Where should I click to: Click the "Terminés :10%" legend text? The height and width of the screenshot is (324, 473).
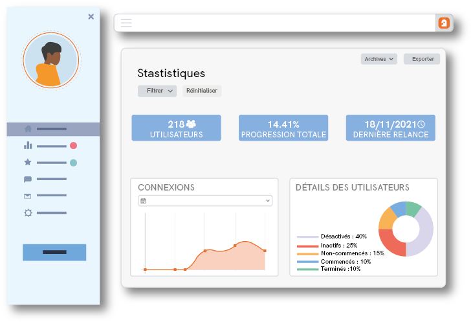click(341, 269)
